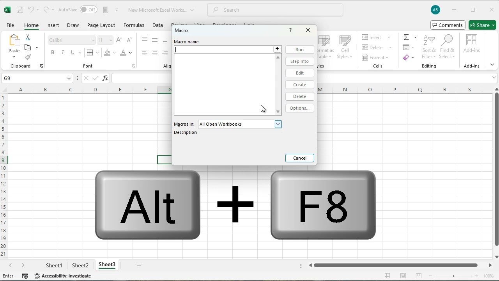
Task: Select the Format Painter brush icon
Action: pyautogui.click(x=28, y=57)
